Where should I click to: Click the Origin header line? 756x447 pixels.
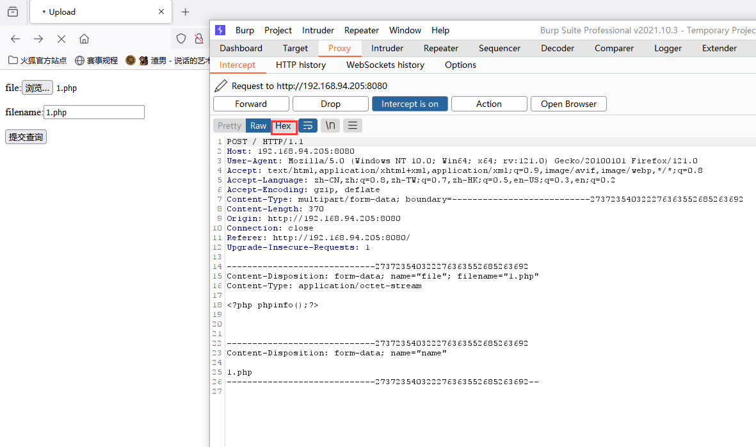point(314,218)
